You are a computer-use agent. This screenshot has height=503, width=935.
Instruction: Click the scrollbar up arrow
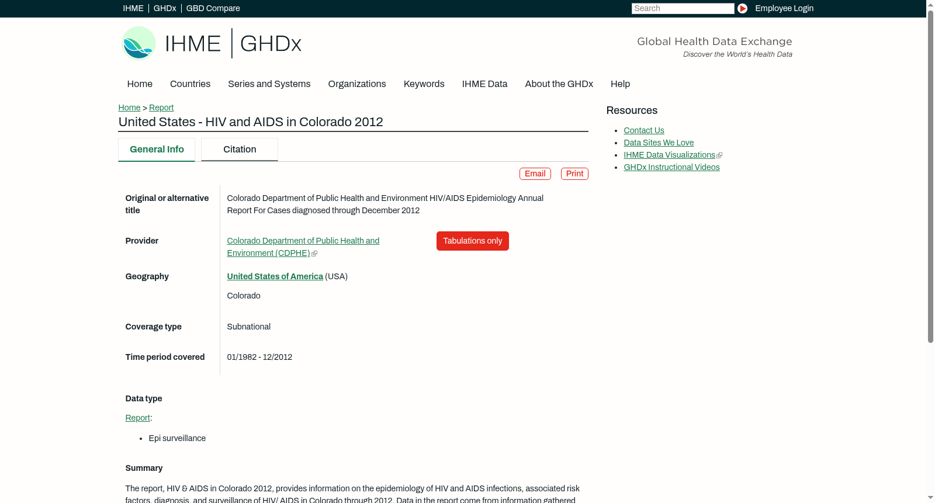point(930,4)
